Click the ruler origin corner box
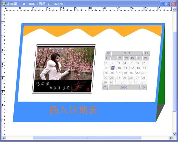The image size is (178, 142). coord(2,9)
